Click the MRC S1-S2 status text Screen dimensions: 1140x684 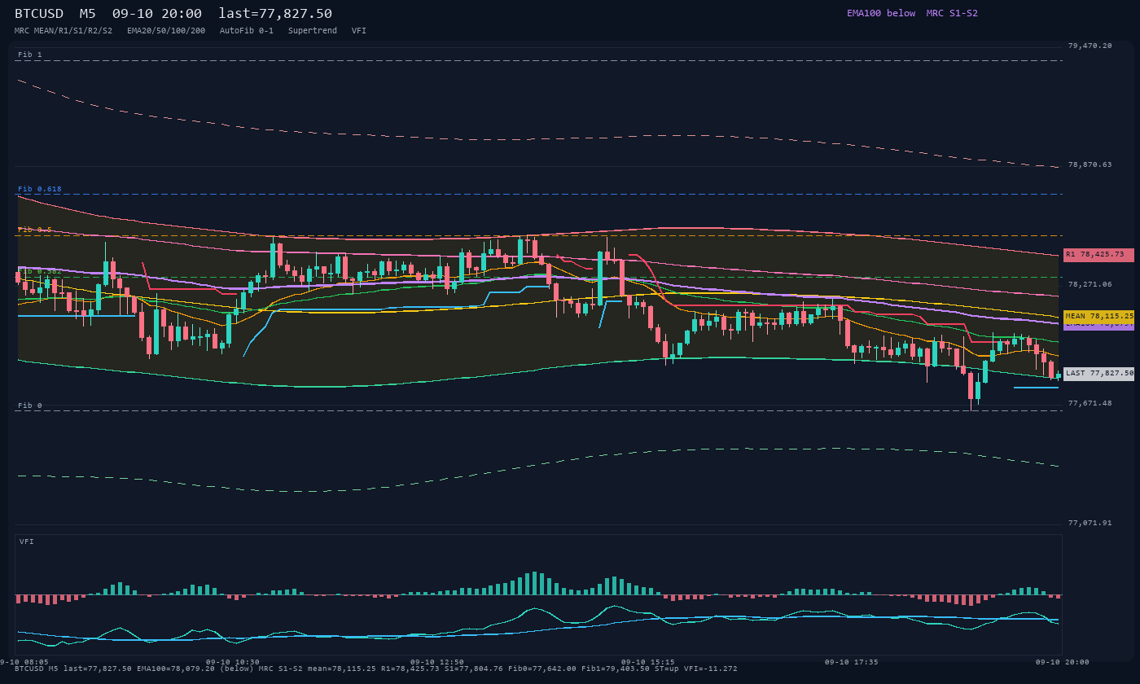pos(952,13)
